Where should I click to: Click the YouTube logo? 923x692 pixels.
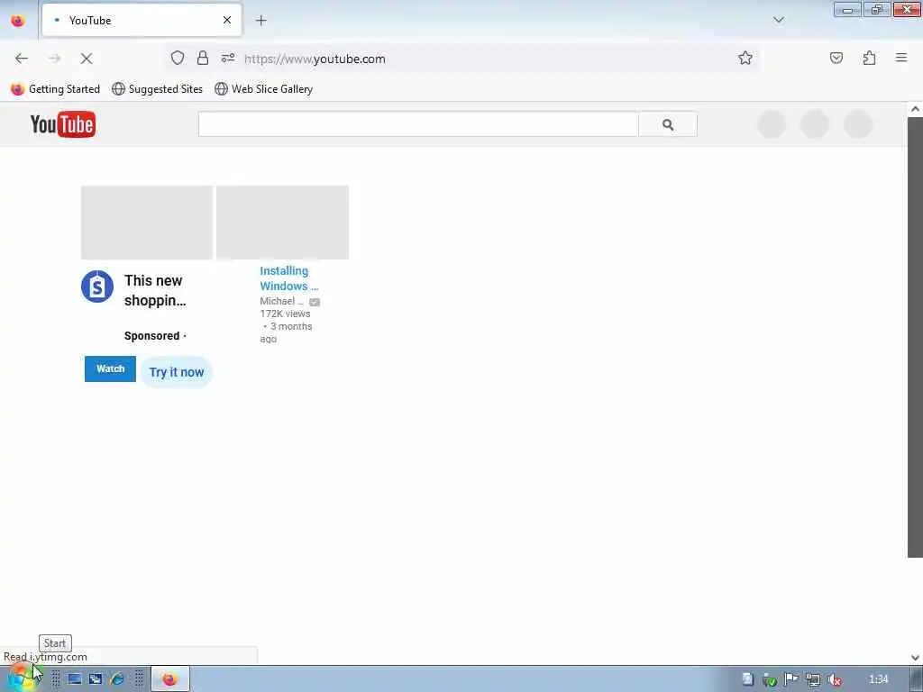coord(63,124)
